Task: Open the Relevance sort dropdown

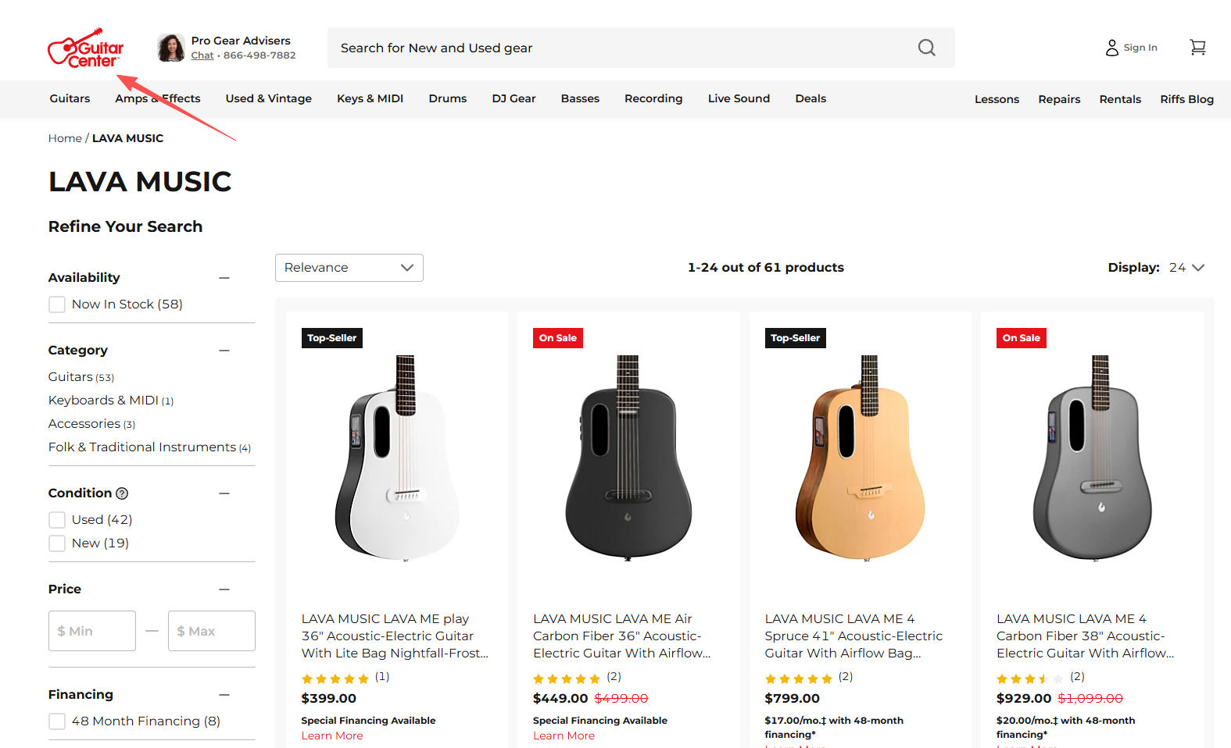Action: pyautogui.click(x=349, y=268)
